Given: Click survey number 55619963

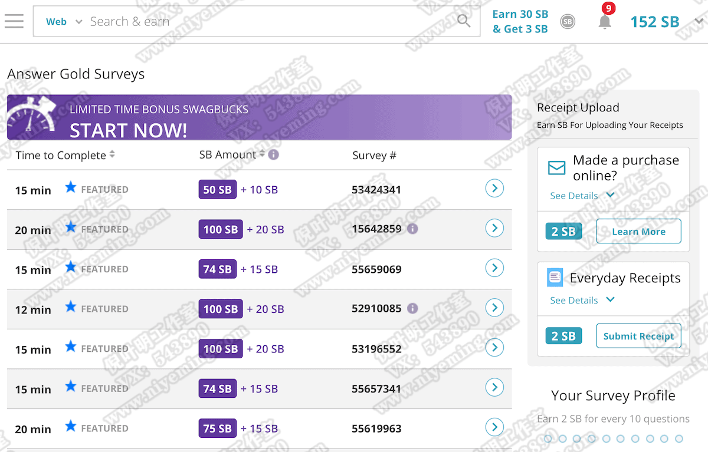Looking at the screenshot, I should 376,428.
